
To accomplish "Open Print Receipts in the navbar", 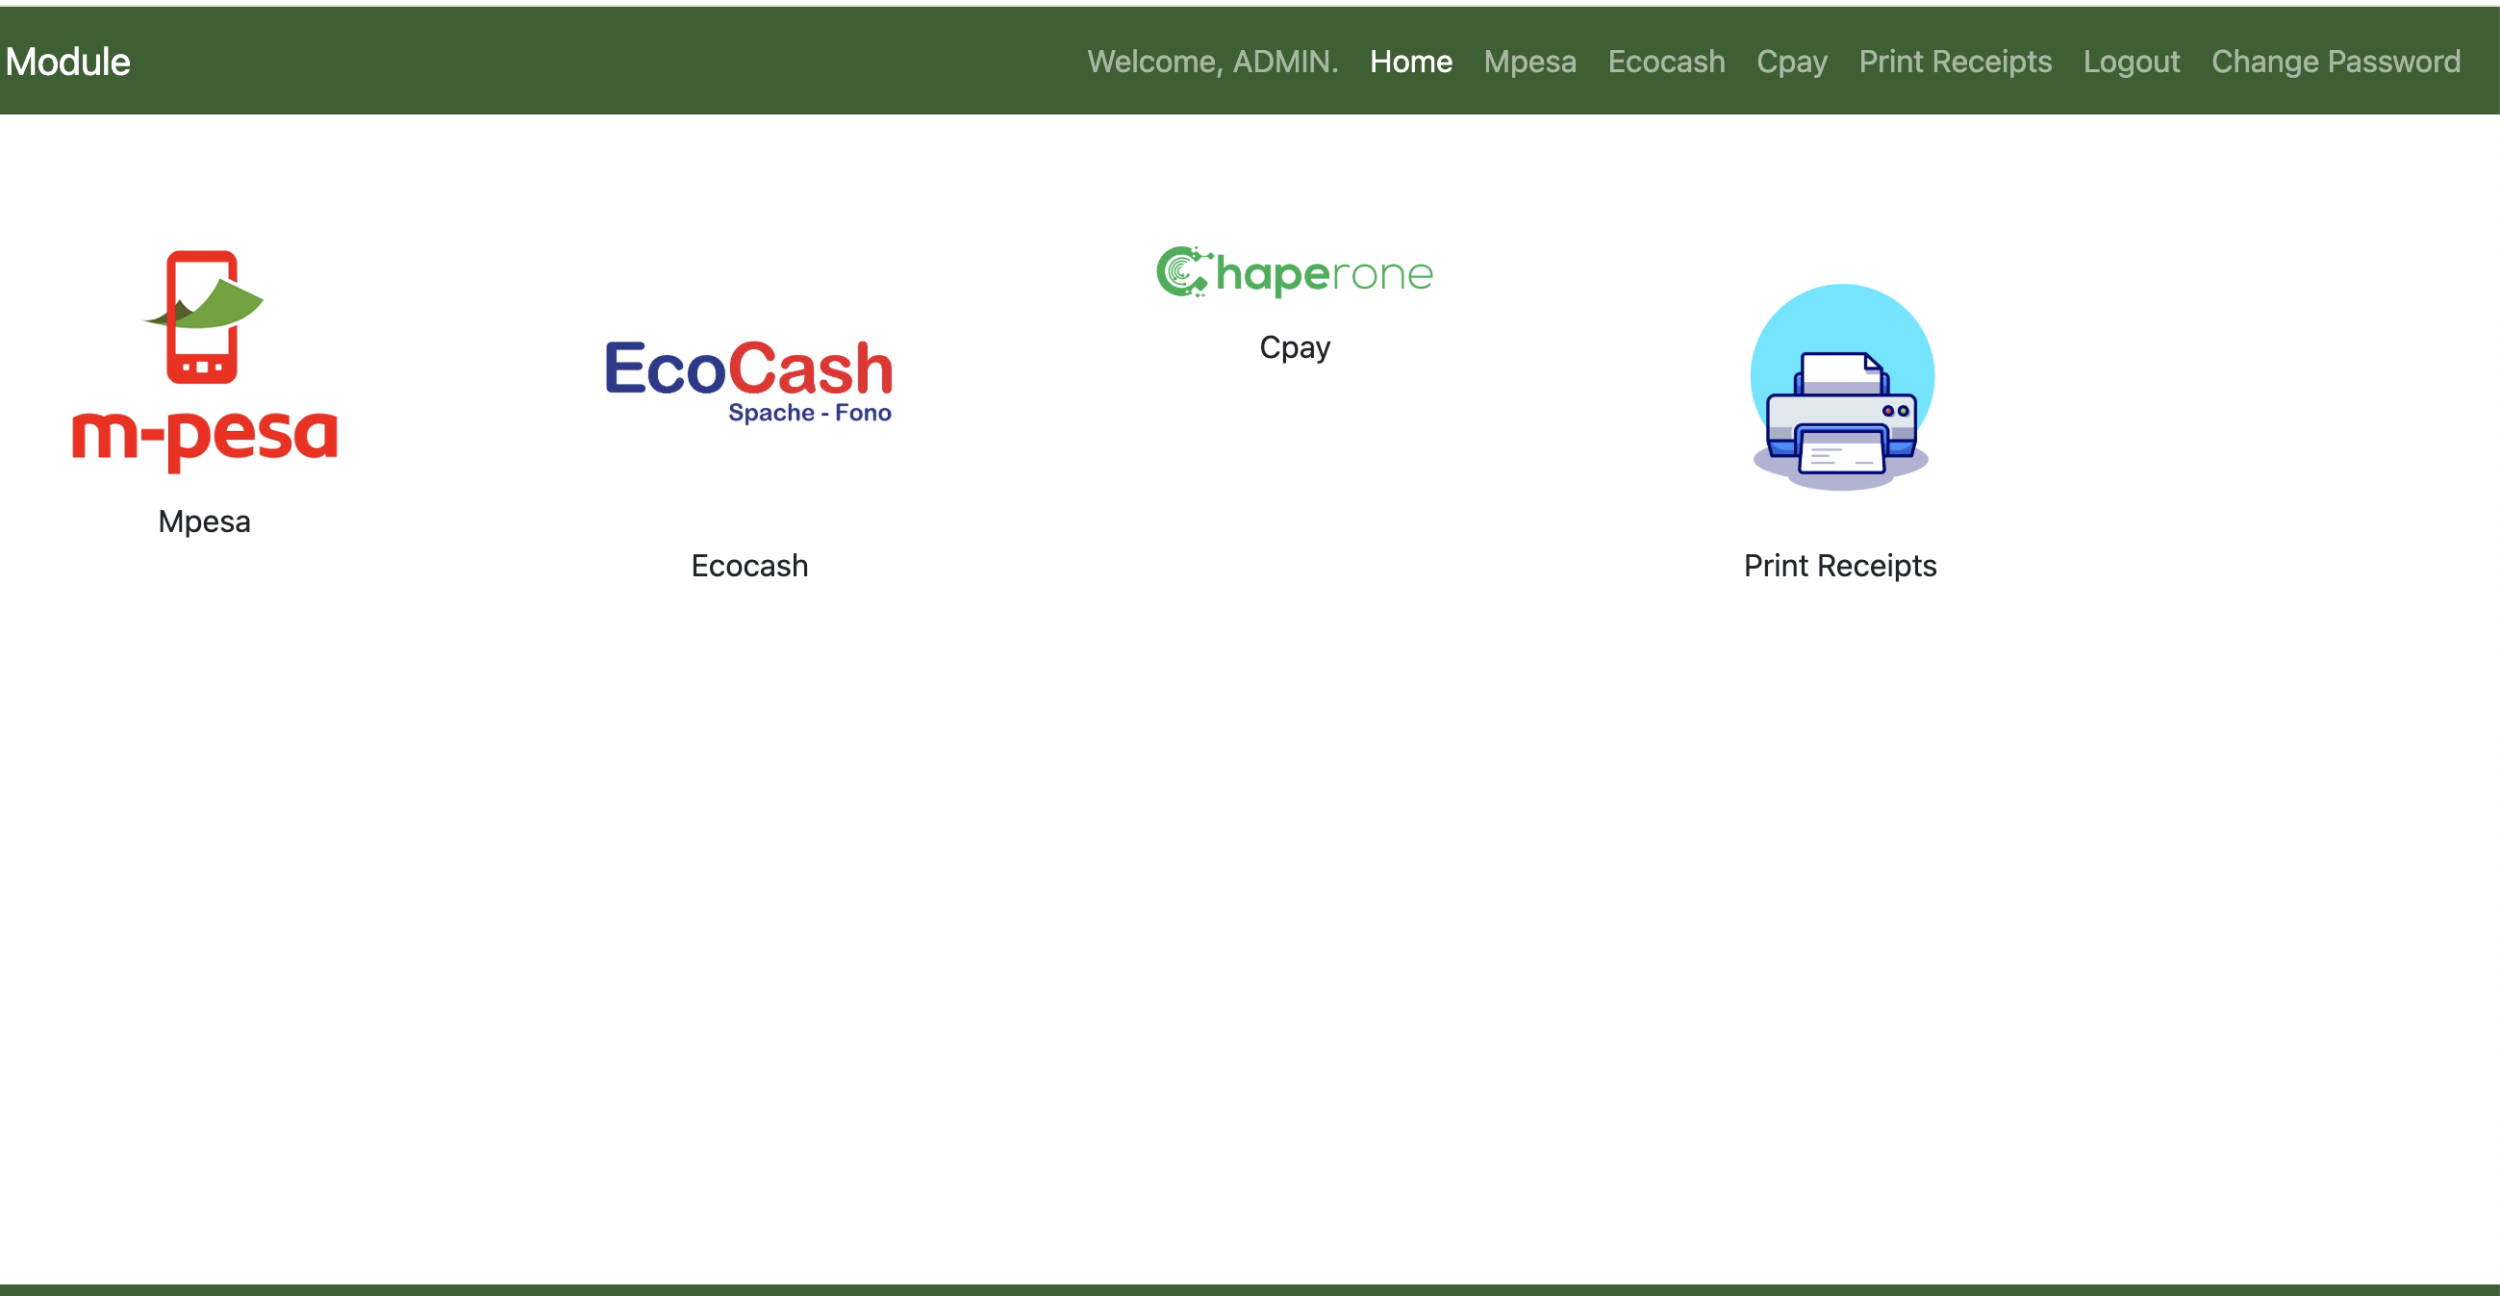I will pyautogui.click(x=1955, y=62).
